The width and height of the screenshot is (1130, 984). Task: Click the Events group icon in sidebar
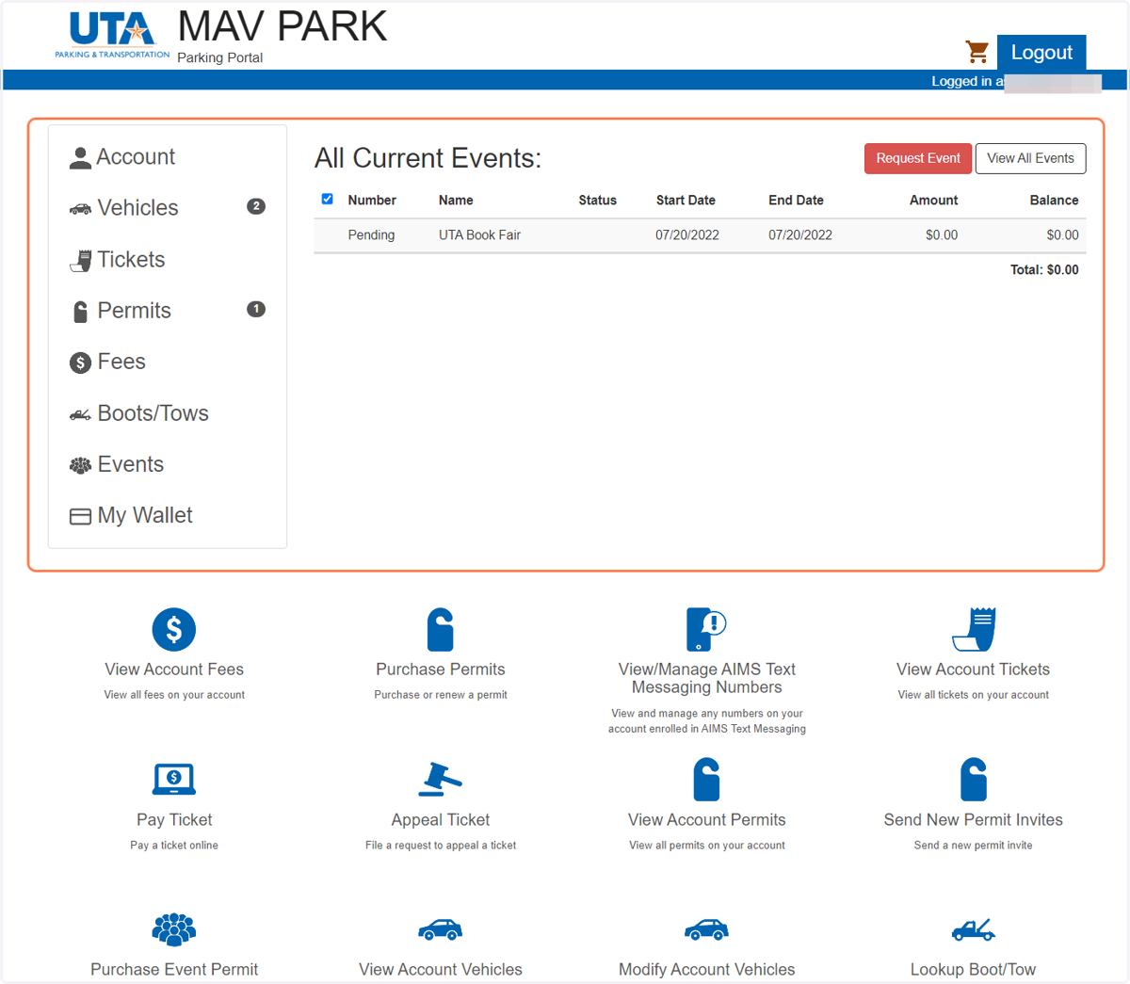coord(80,465)
